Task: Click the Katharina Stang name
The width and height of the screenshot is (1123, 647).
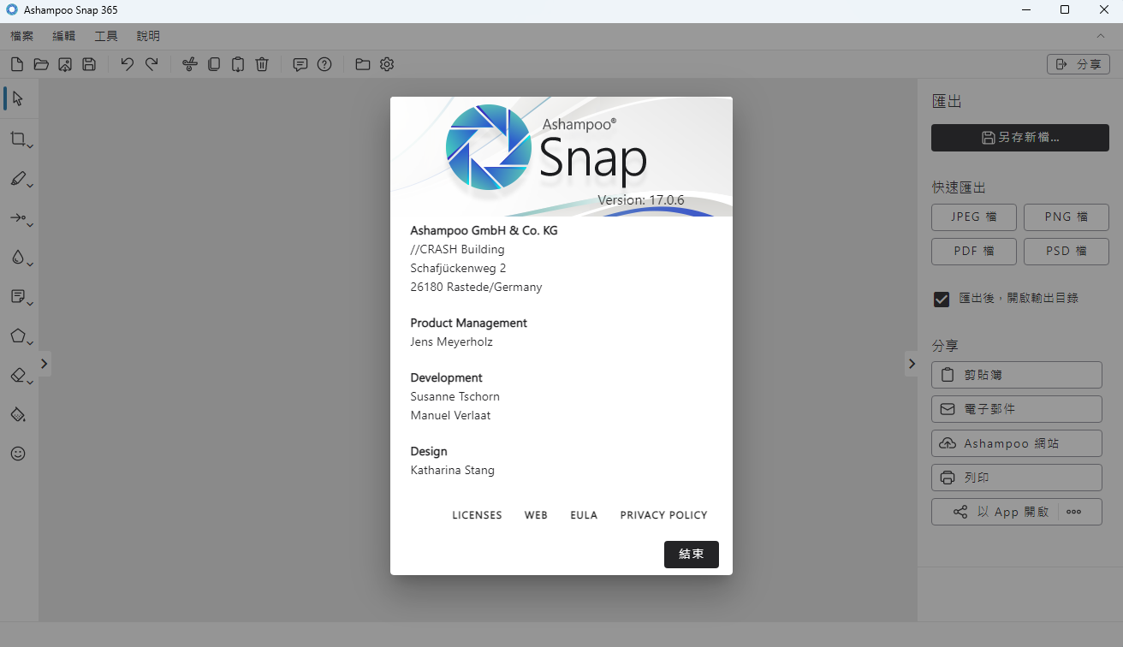Action: 453,471
